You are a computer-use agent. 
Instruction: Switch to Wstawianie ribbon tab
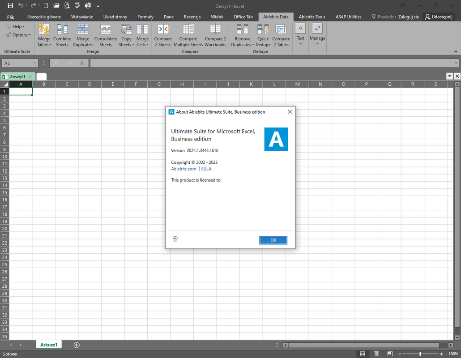[x=82, y=17]
